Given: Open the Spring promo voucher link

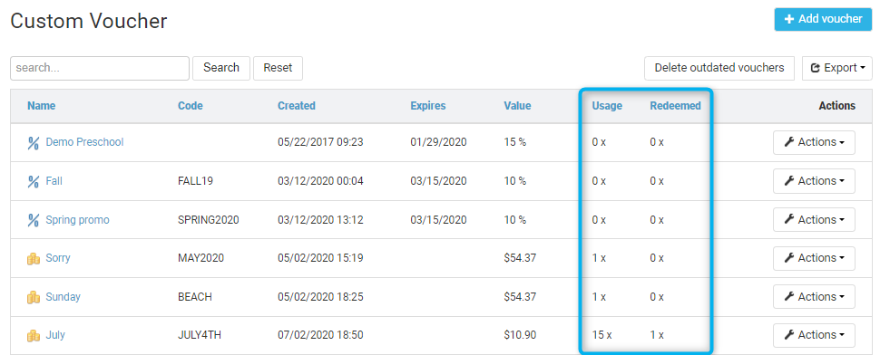Looking at the screenshot, I should click(77, 220).
